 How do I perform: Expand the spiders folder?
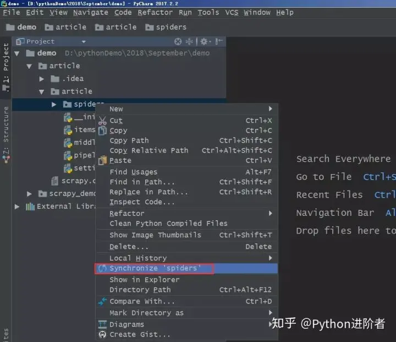point(54,104)
